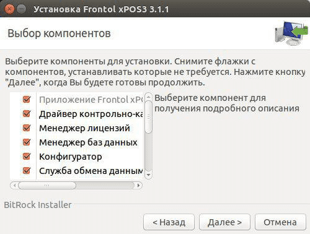Select the Драйвер контрольно-кассовой list item

pos(91,114)
